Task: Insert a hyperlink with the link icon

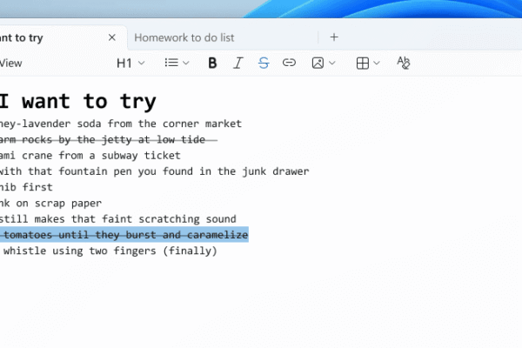Action: click(289, 63)
